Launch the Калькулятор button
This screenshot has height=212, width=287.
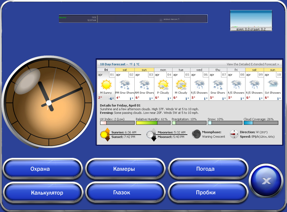[47, 193]
